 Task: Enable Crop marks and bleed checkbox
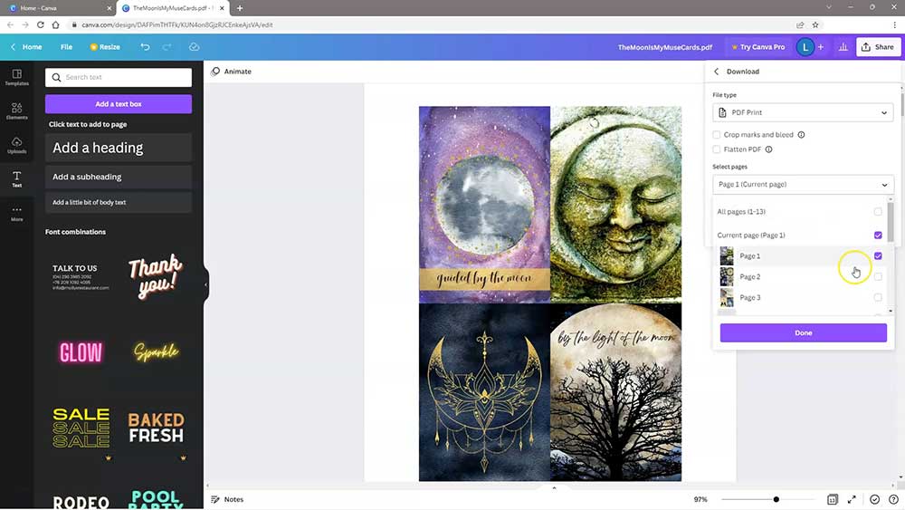tap(716, 135)
